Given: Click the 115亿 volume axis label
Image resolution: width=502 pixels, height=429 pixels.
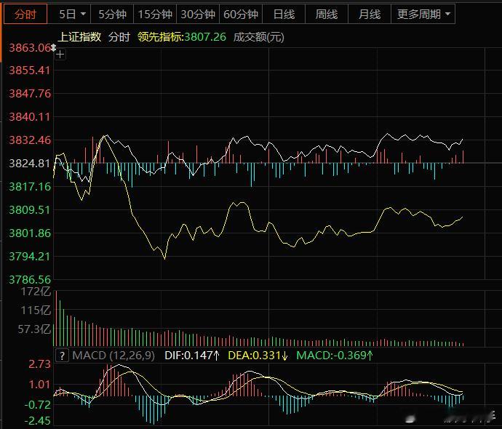Looking at the screenshot, I should (x=36, y=310).
